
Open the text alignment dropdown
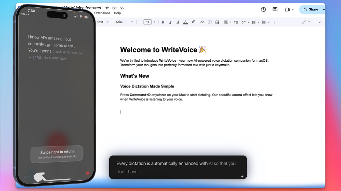pos(228,22)
